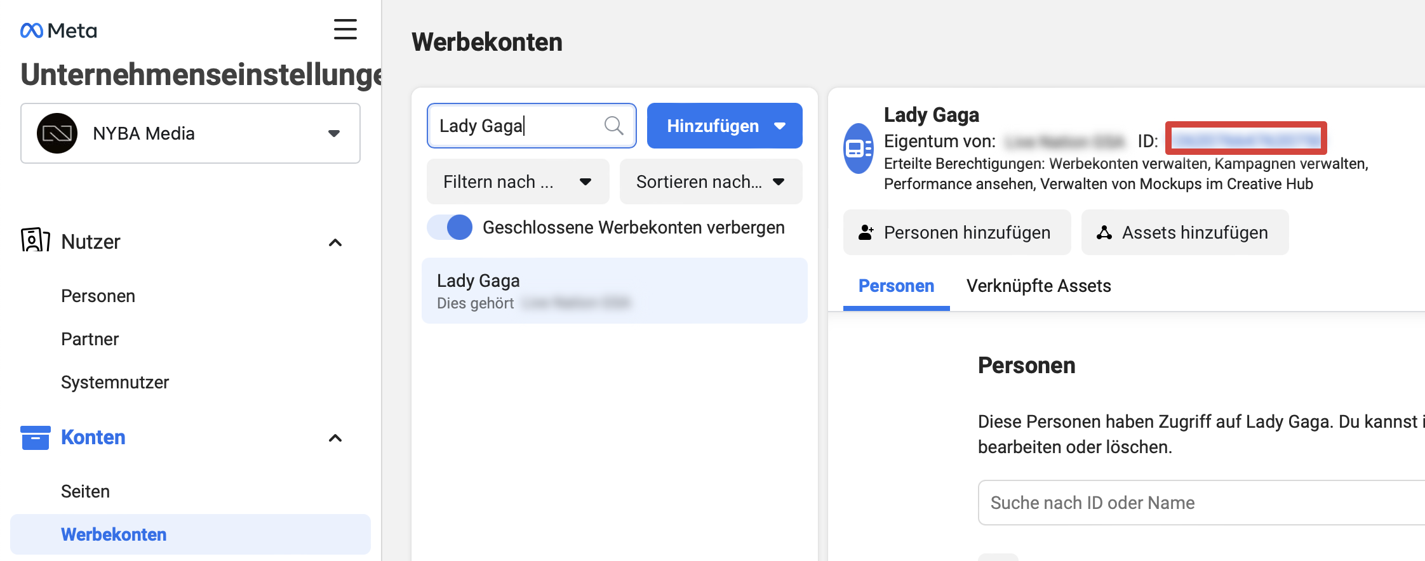The image size is (1425, 561).
Task: Click the search magnifier icon
Action: click(x=613, y=126)
